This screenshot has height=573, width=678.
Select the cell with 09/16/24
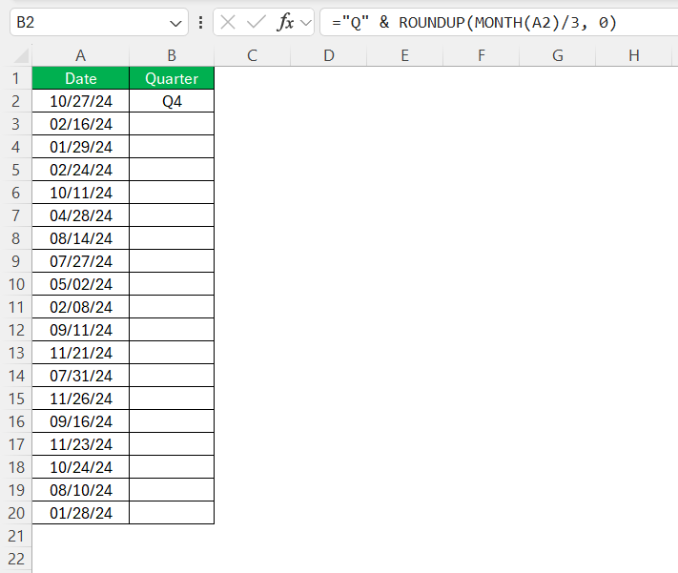click(80, 421)
